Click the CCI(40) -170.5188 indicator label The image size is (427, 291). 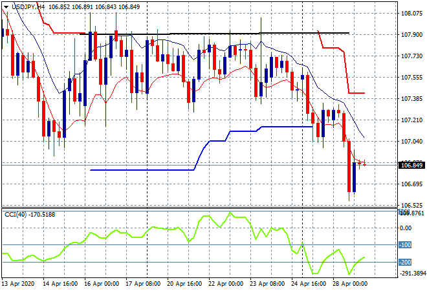click(30, 215)
